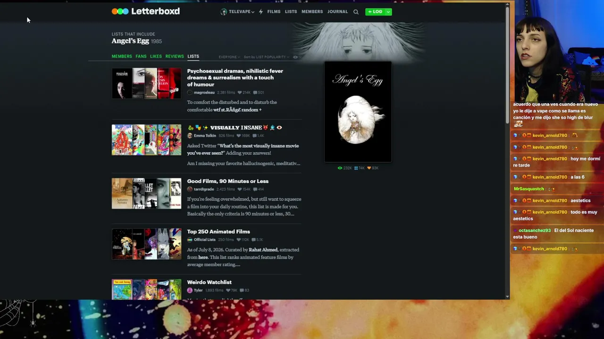604x339 pixels.
Task: Click the browser scrollbar up arrow
Action: 507,5
